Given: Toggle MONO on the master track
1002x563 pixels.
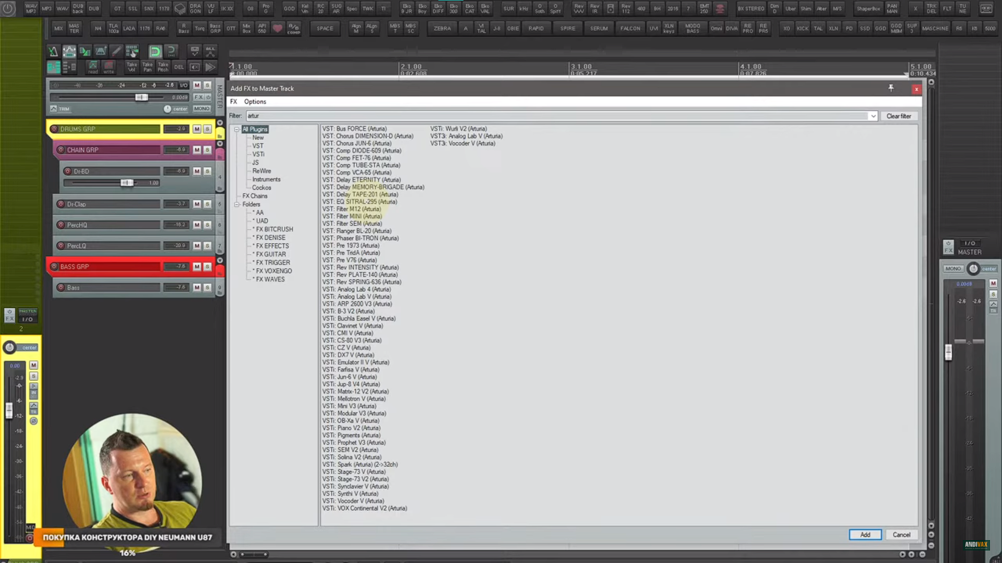Looking at the screenshot, I should (201, 108).
